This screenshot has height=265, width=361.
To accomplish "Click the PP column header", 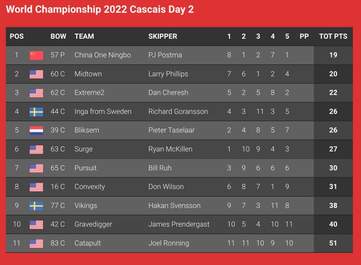I will point(304,36).
